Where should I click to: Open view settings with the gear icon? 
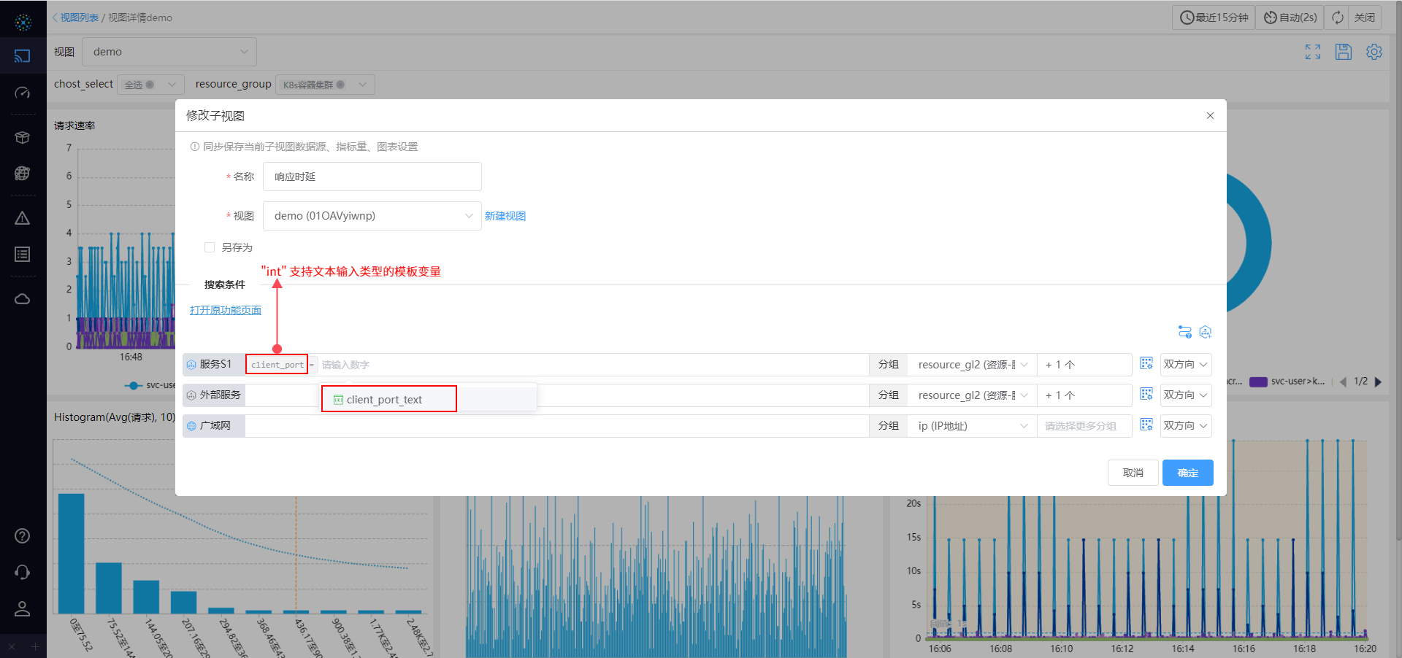1374,52
